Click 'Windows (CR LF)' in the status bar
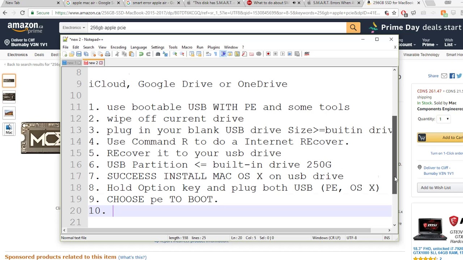Viewport: 463px width, 260px height. (326, 238)
